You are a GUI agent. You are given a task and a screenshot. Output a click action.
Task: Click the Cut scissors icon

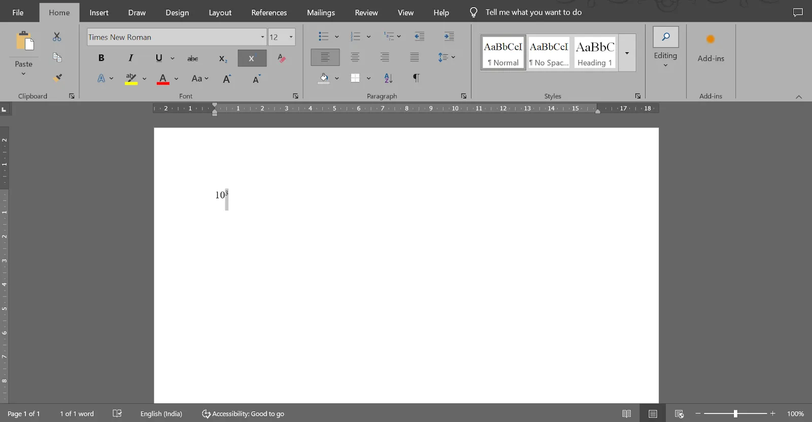[57, 37]
